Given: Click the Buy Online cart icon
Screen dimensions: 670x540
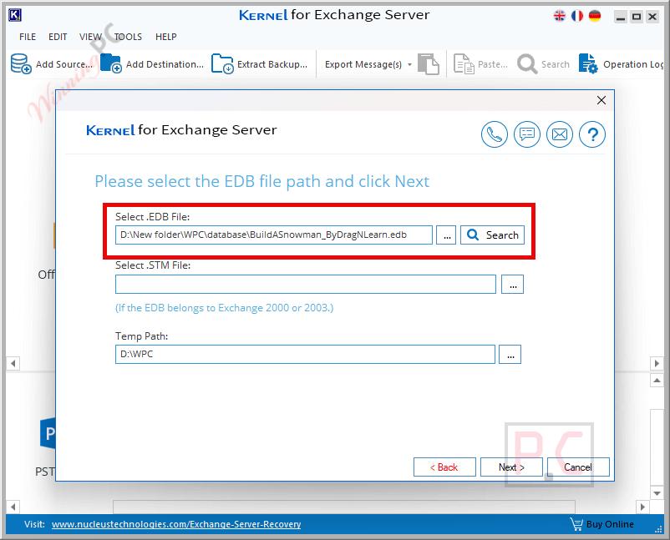Looking at the screenshot, I should [576, 524].
